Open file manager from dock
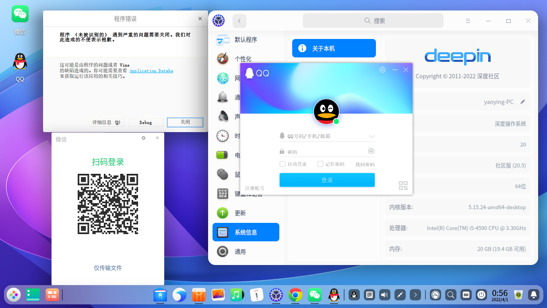Viewport: 547px width, 308px height. tap(160, 295)
